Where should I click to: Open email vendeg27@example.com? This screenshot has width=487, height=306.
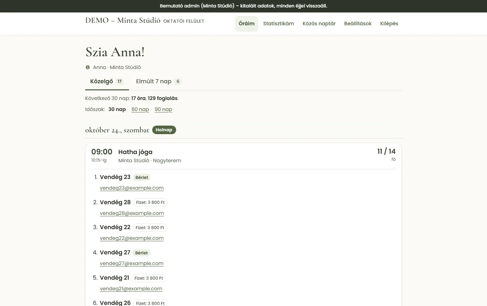pos(132,263)
